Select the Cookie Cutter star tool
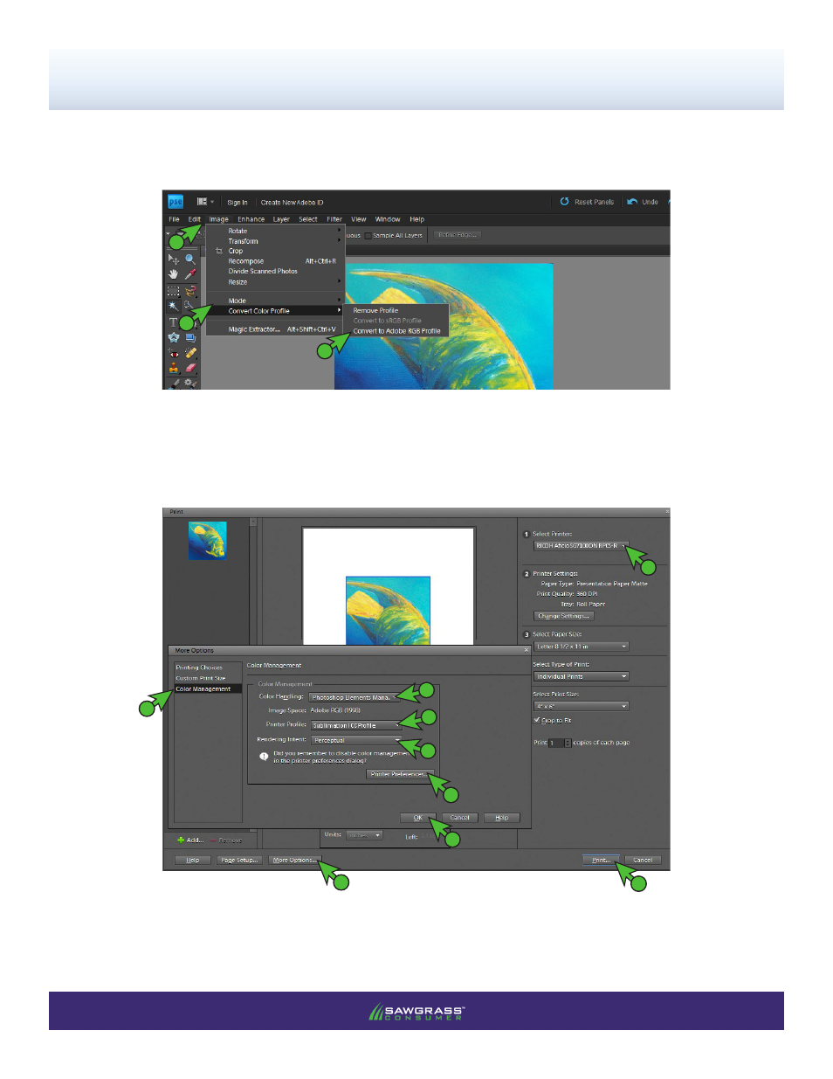The width and height of the screenshot is (833, 1079). (x=174, y=337)
